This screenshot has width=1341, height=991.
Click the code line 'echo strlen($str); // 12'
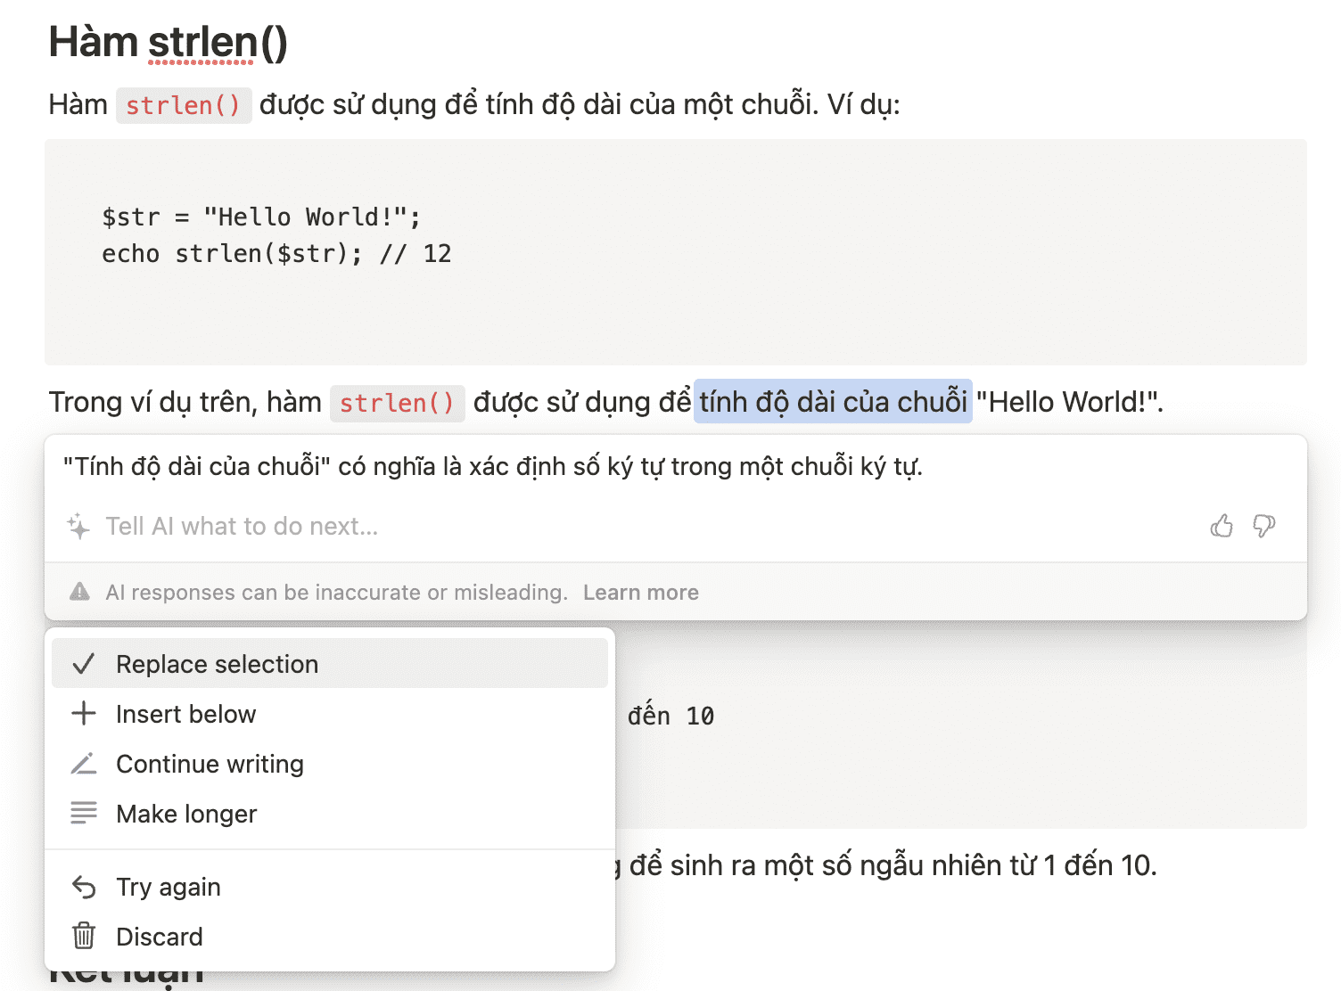coord(276,254)
